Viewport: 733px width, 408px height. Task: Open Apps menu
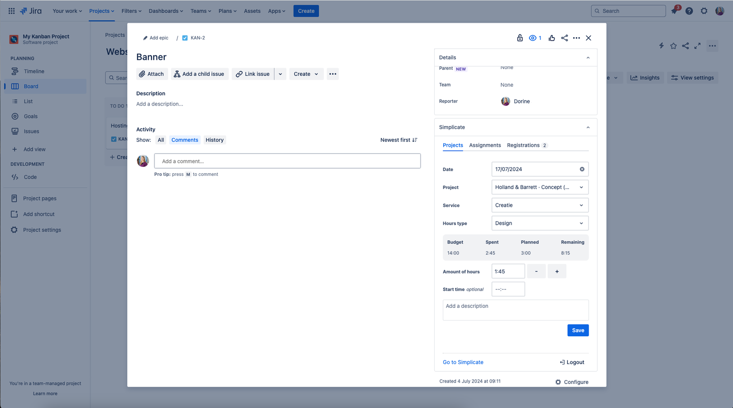coord(277,11)
